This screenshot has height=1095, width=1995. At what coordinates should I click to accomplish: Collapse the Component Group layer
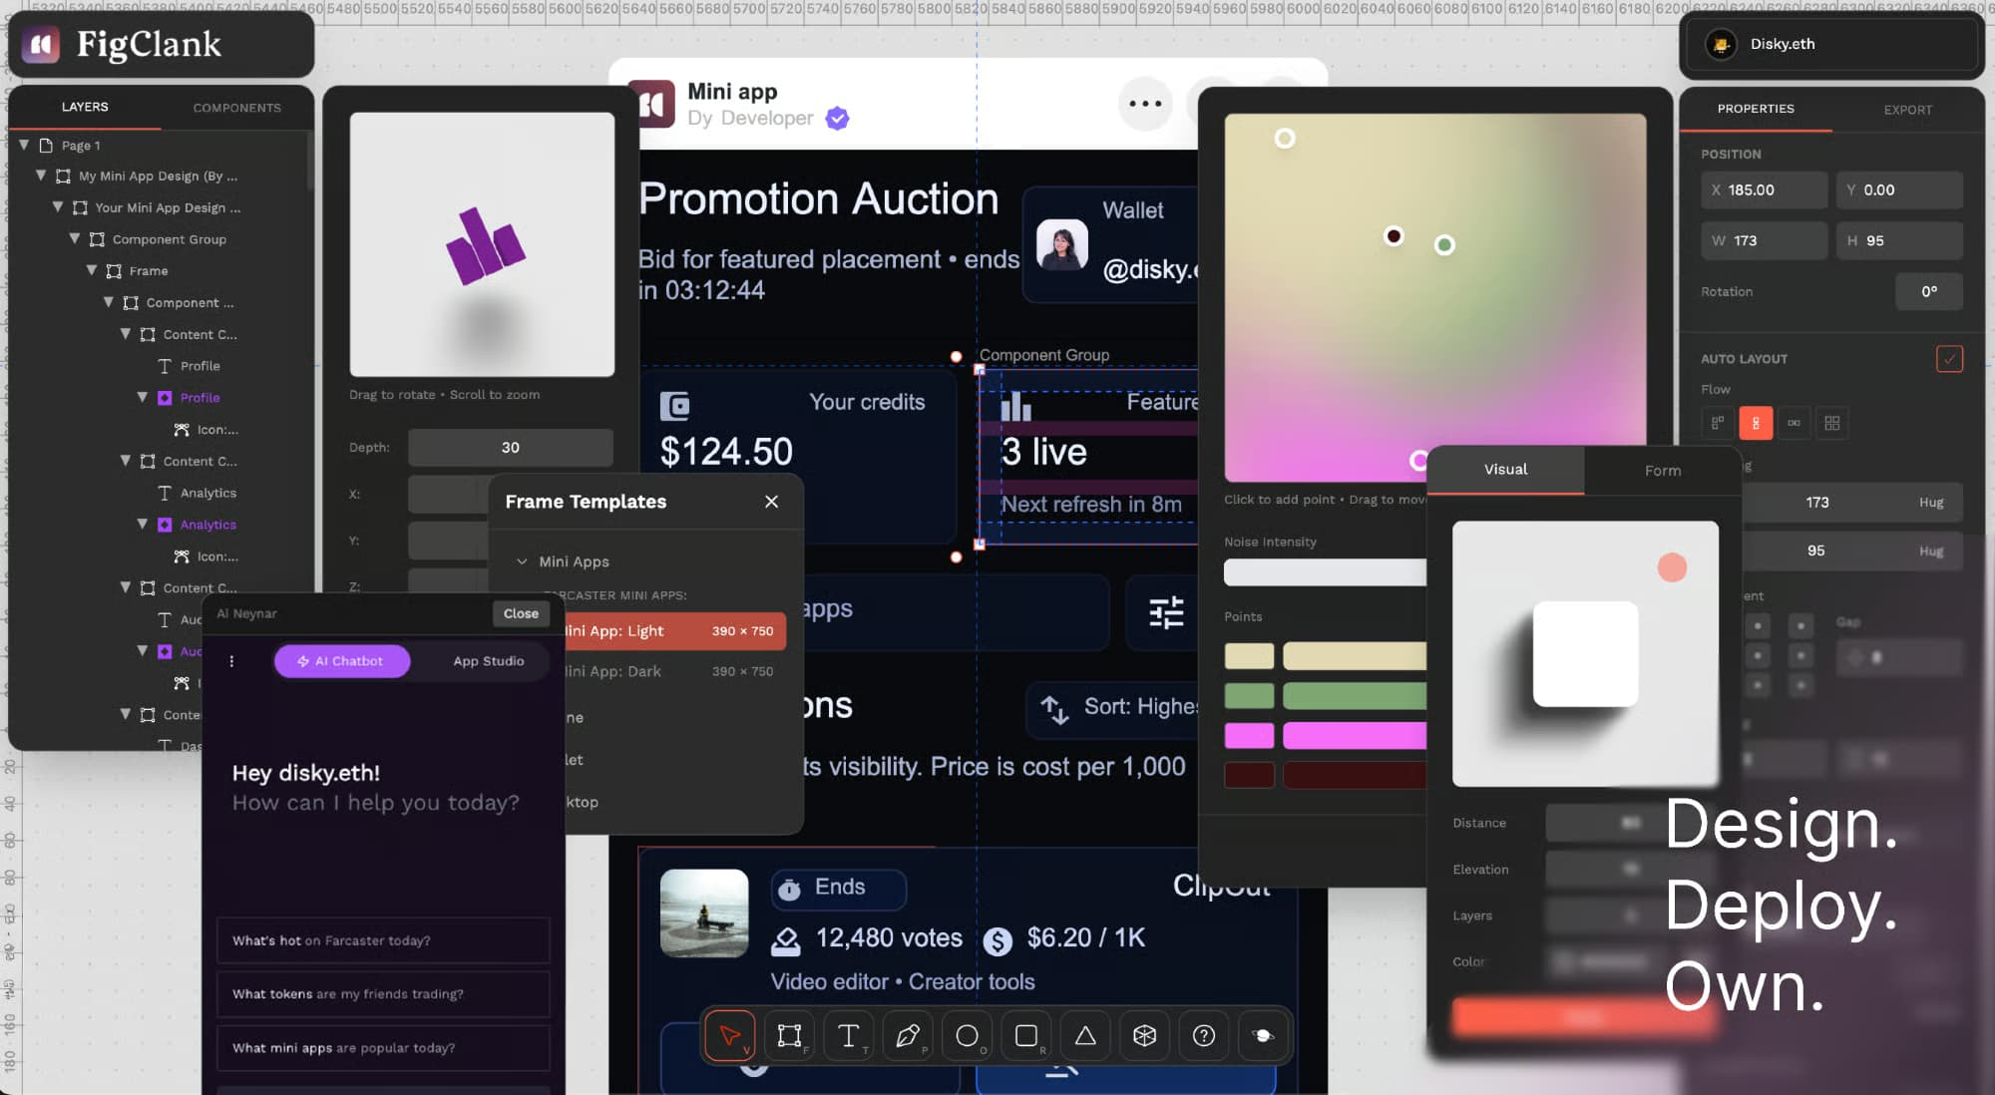[x=75, y=239]
